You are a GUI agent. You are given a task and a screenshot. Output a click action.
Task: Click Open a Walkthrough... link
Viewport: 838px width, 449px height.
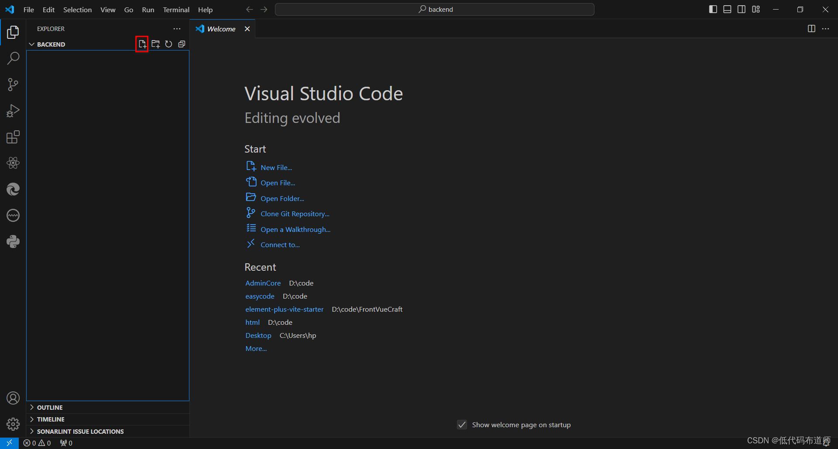(295, 229)
